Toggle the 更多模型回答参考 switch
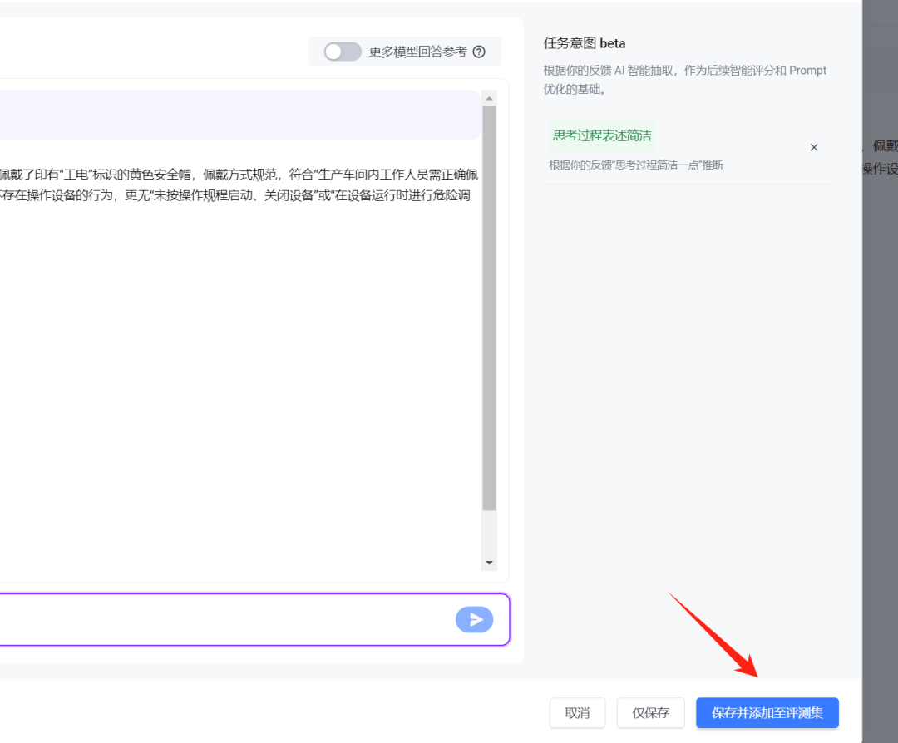This screenshot has width=898, height=743. tap(343, 52)
